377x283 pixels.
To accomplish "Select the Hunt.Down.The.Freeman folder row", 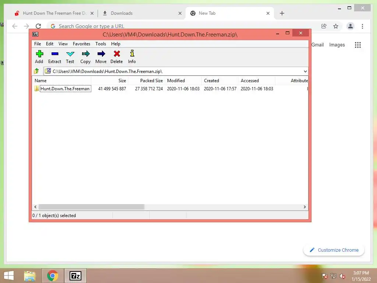I will [170, 88].
